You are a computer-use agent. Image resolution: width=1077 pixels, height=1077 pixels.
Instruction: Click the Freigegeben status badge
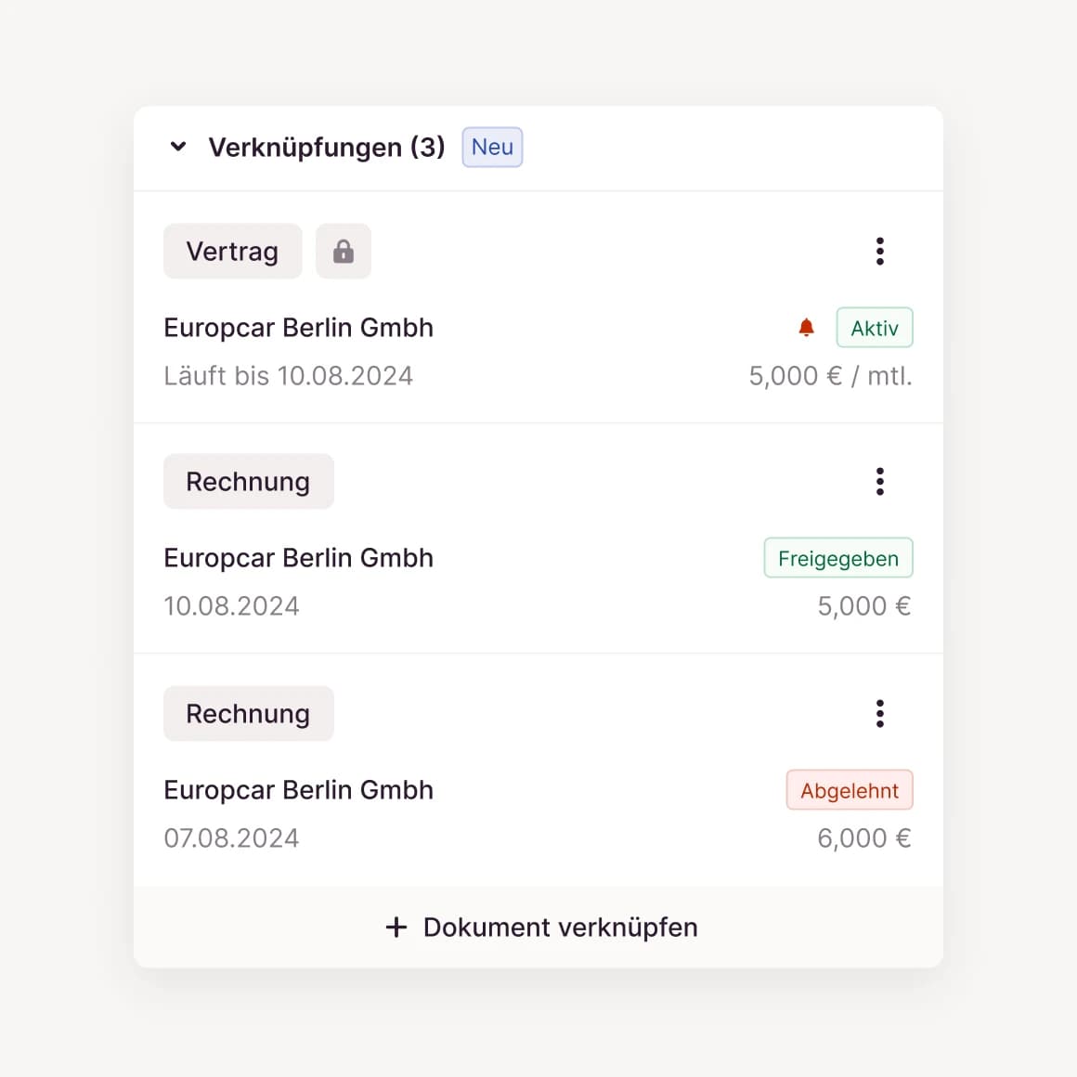(x=838, y=558)
